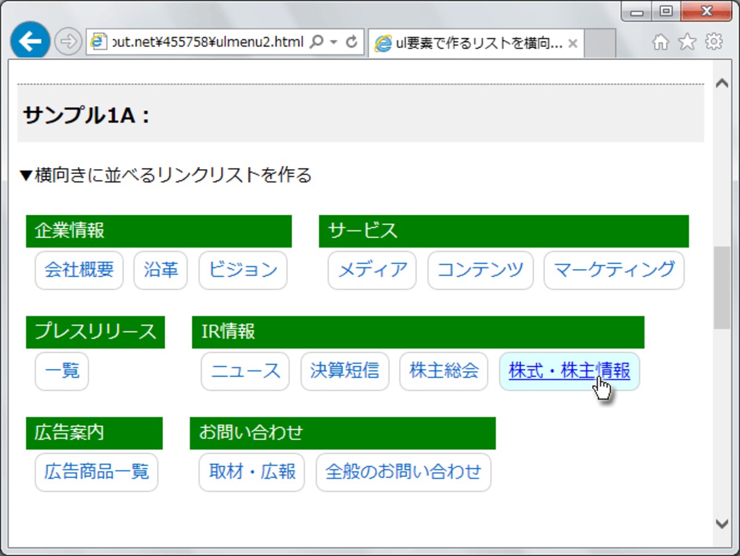This screenshot has width=740, height=556.
Task: Click the IR情報 green heading
Action: click(x=418, y=332)
